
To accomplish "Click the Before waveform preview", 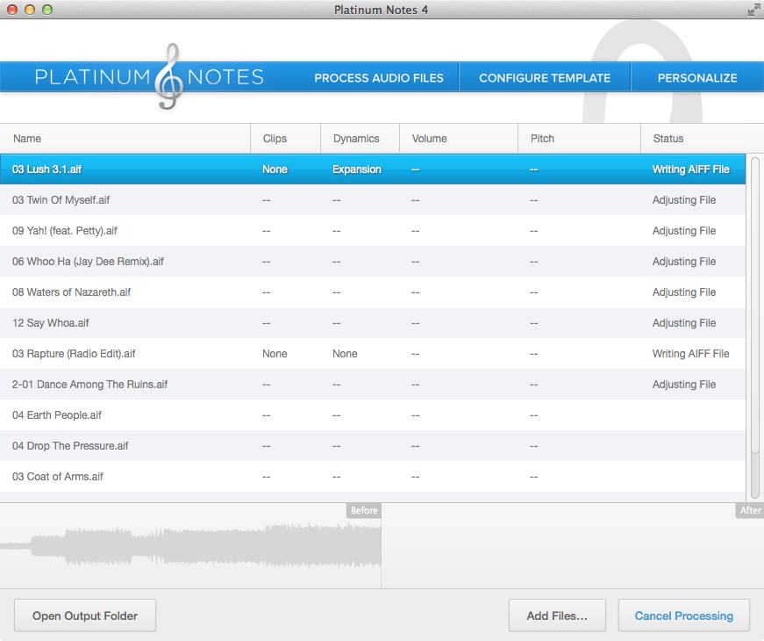I will (x=190, y=545).
